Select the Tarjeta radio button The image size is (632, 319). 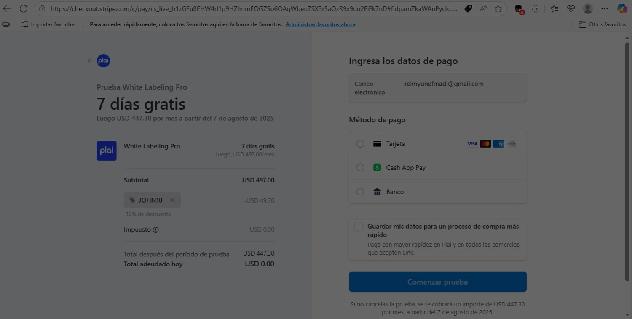tap(360, 144)
